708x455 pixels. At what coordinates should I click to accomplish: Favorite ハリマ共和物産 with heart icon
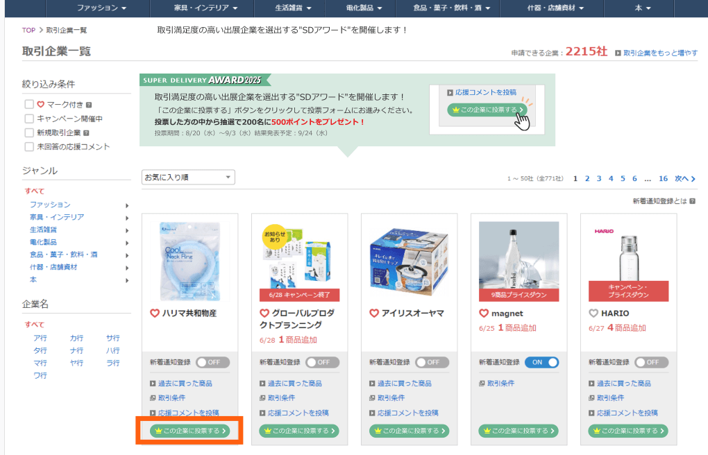(154, 313)
